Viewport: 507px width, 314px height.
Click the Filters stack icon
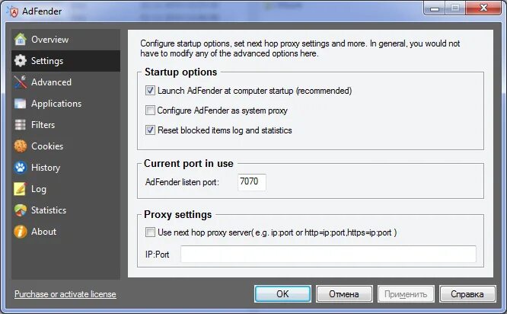(21, 125)
